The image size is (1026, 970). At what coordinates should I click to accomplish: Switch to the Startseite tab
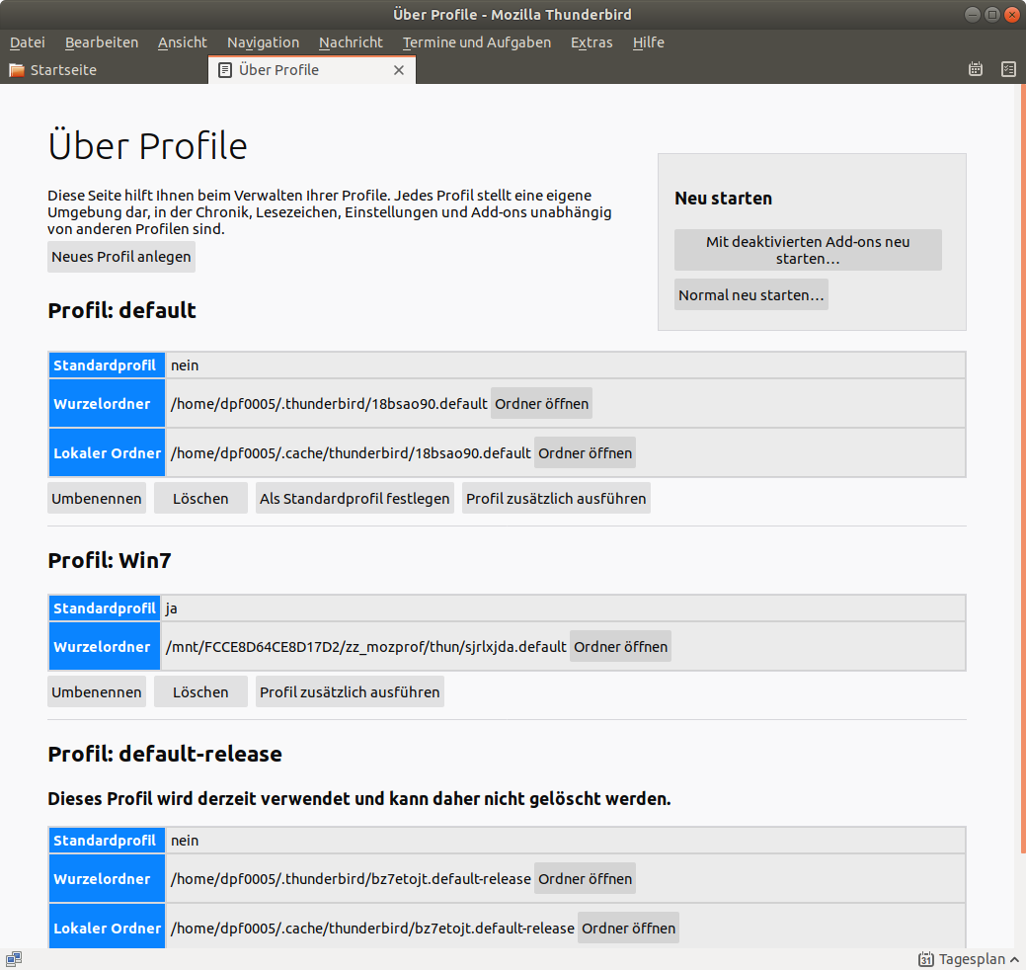click(x=63, y=70)
